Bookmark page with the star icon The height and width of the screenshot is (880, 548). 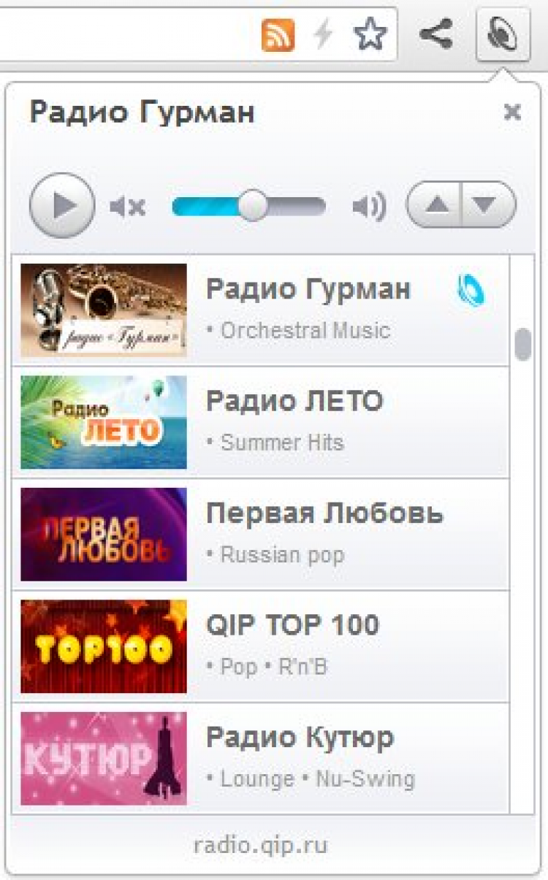click(x=370, y=34)
